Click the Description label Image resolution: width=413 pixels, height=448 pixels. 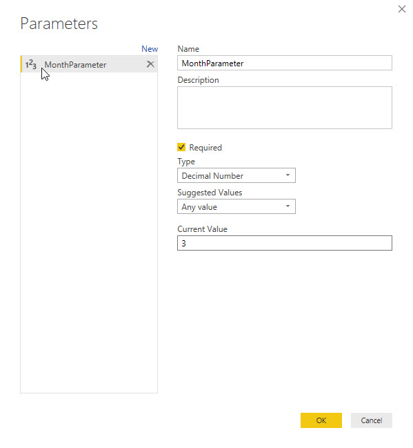pos(198,80)
